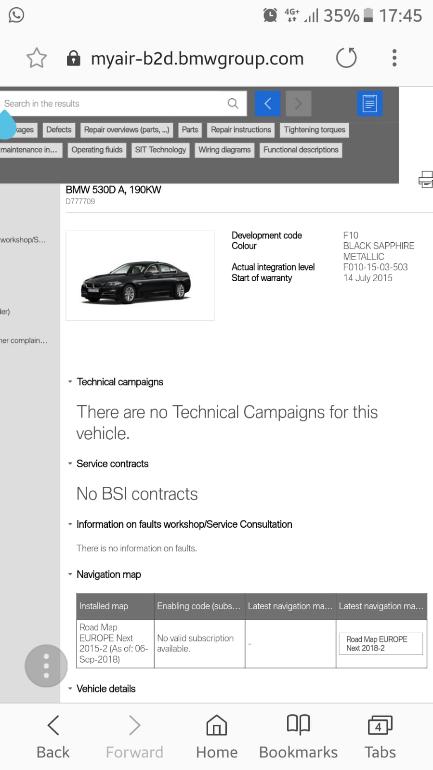Image resolution: width=433 pixels, height=770 pixels.
Task: Open Wiring diagrams tab
Action: pyautogui.click(x=224, y=150)
